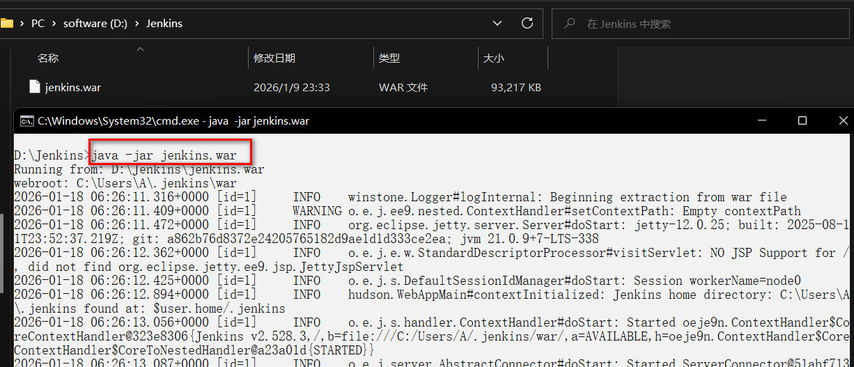Minimize the cmd.exe window
Image resolution: width=854 pixels, height=367 pixels.
coord(763,120)
